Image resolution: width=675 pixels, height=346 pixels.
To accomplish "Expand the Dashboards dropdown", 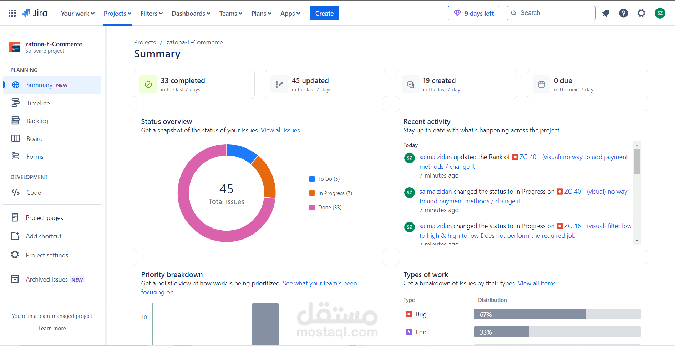I will (x=191, y=13).
